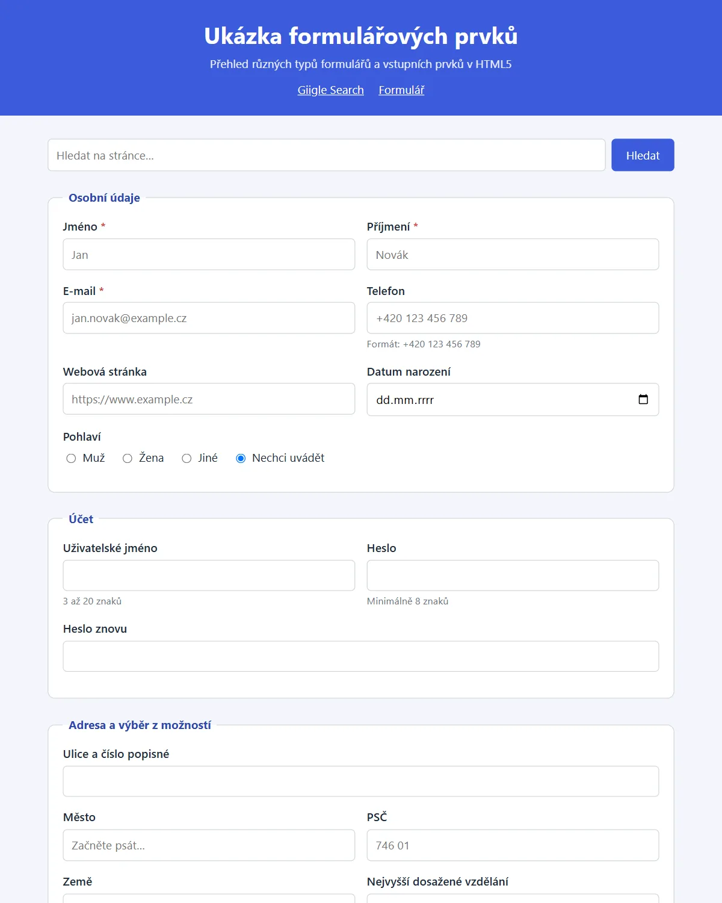Click the Hledat search button
The width and height of the screenshot is (722, 903).
643,155
